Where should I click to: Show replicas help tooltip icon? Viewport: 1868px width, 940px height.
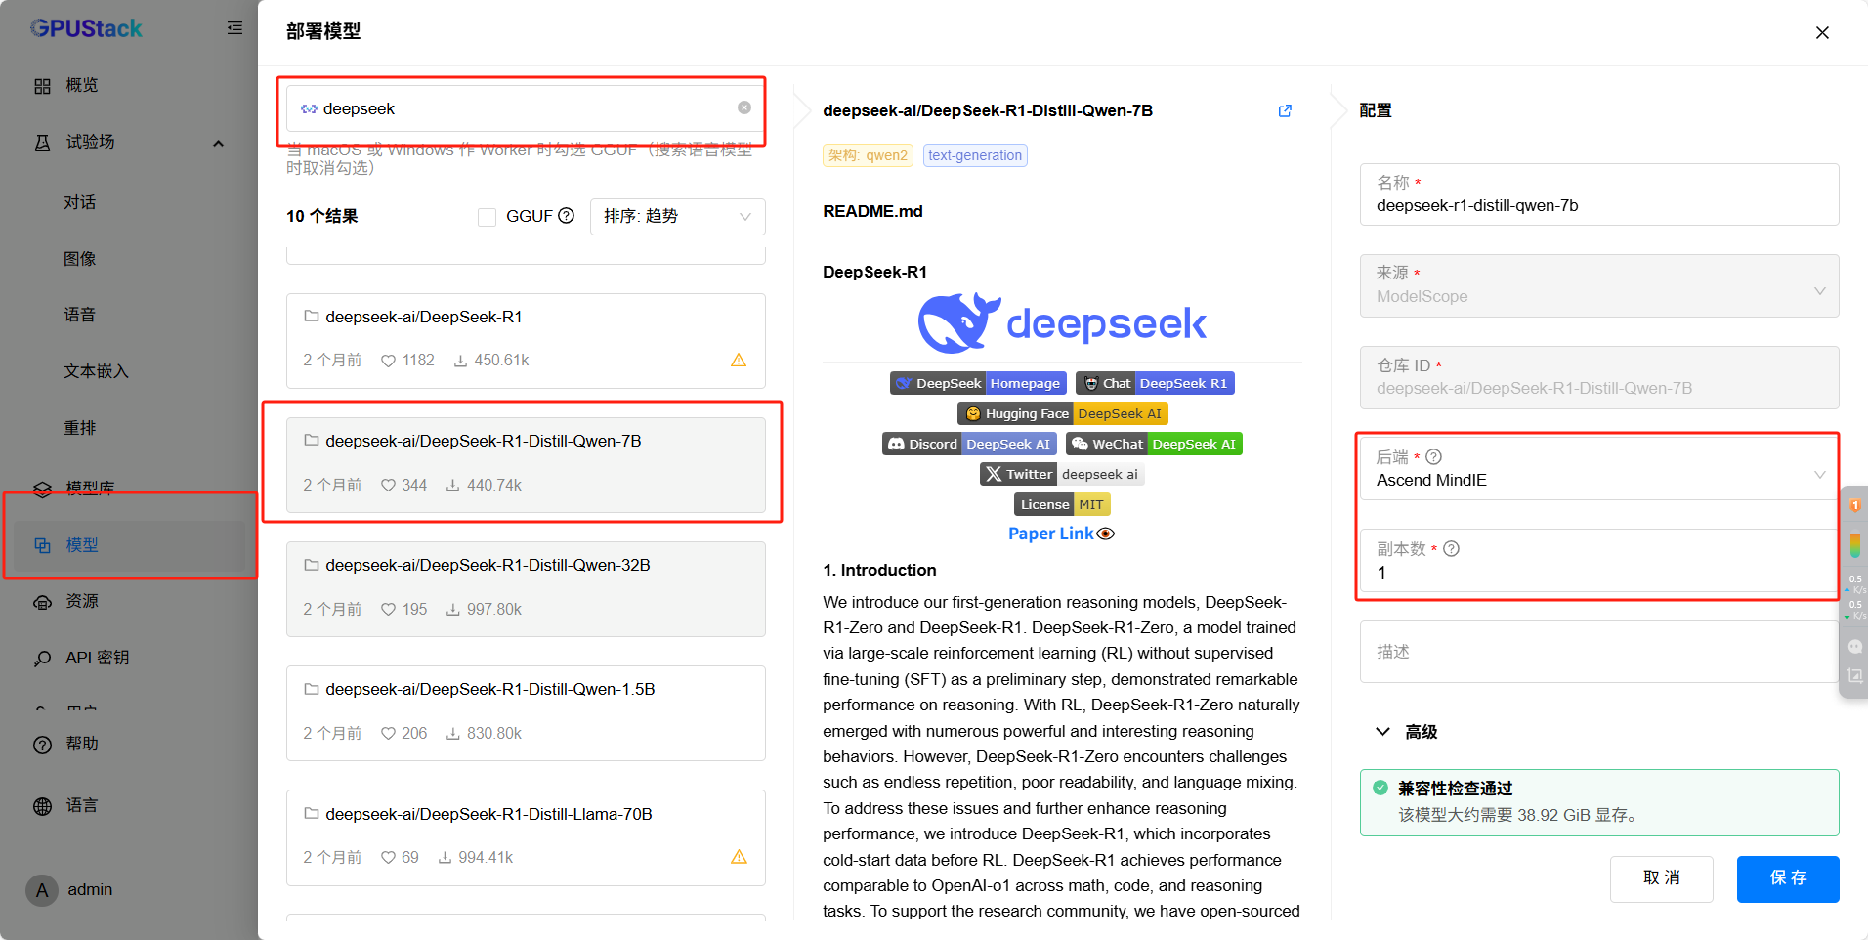pos(1451,548)
